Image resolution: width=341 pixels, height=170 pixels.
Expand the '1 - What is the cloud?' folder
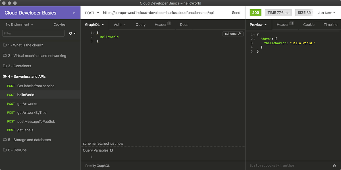pos(40,45)
